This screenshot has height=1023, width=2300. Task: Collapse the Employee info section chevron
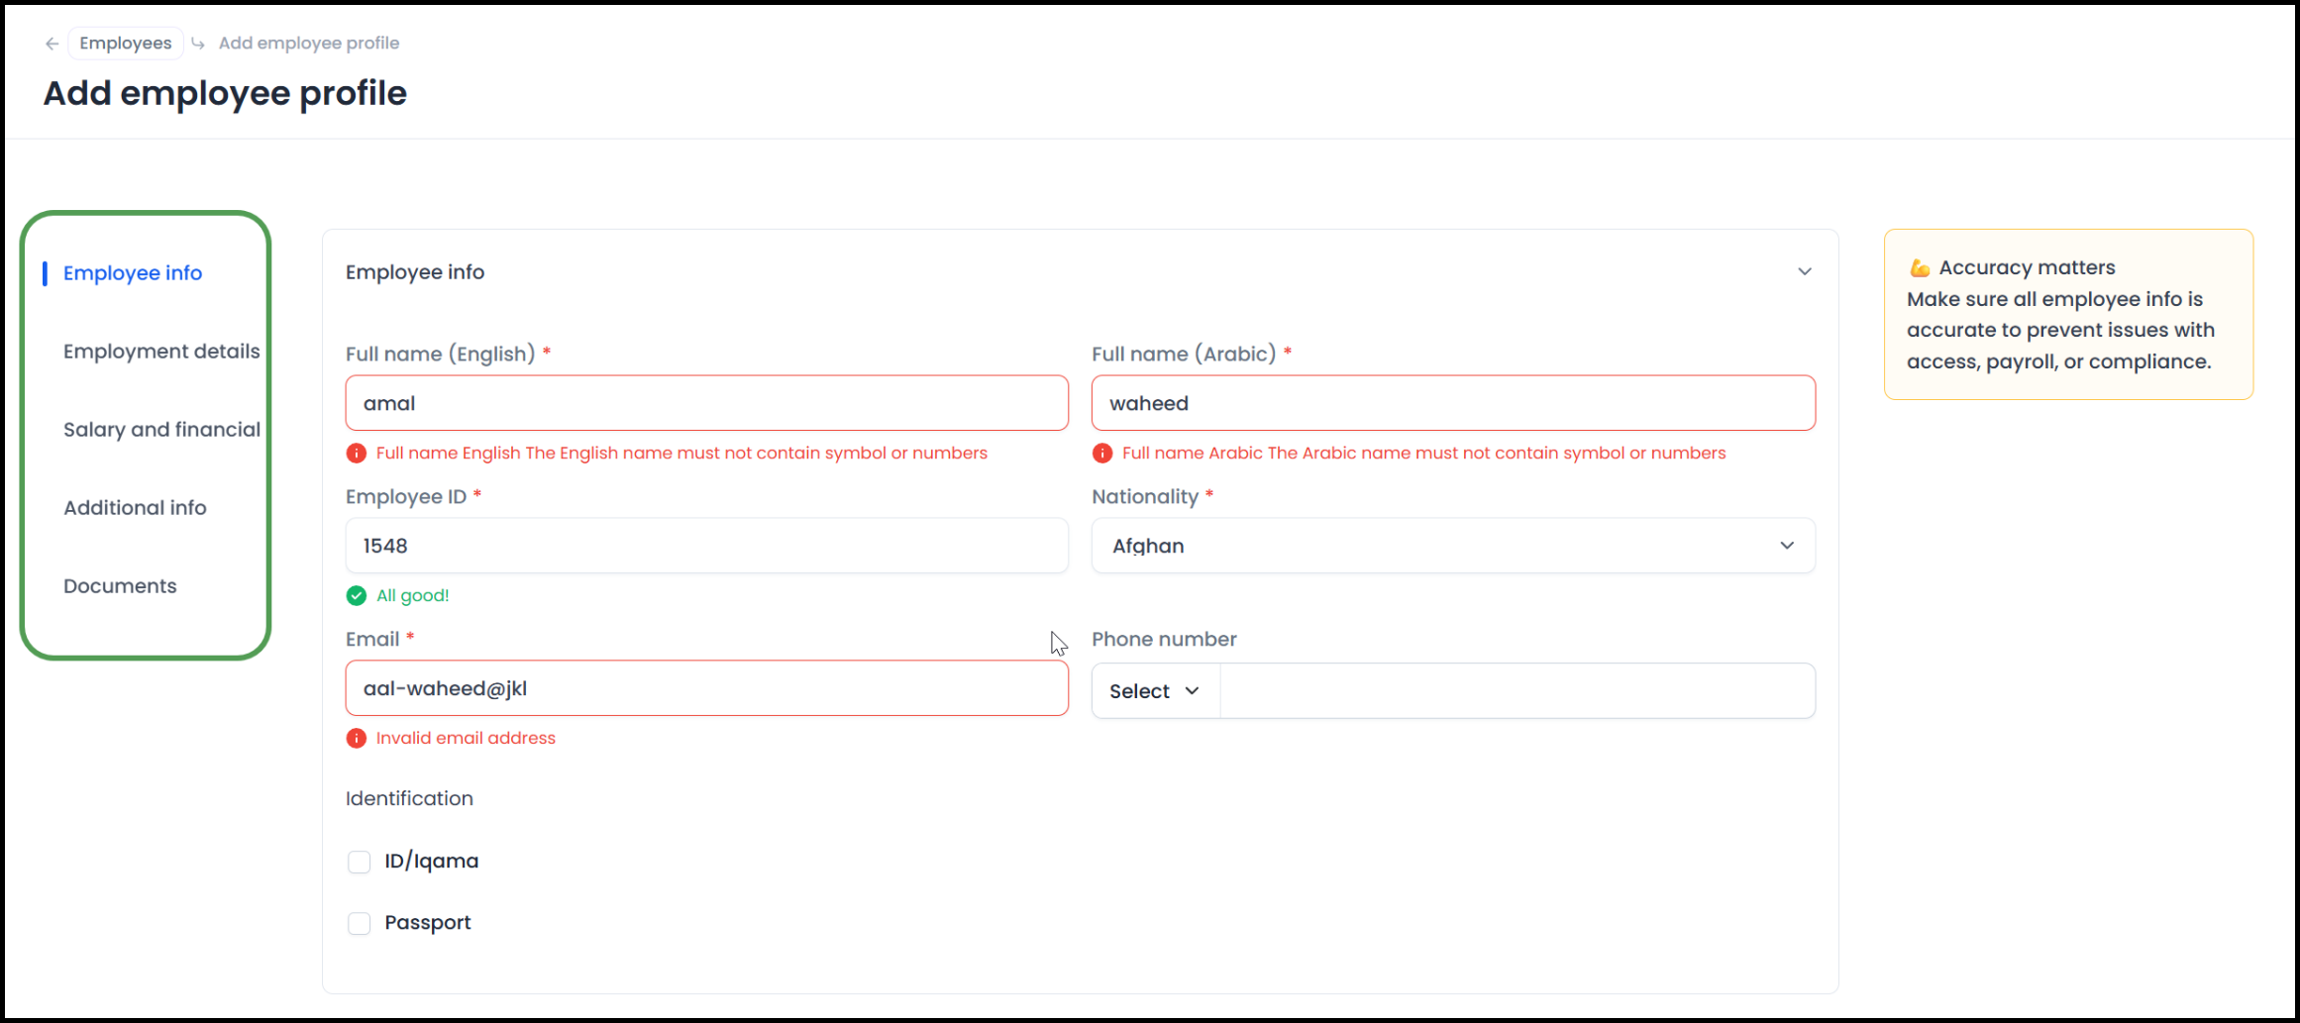[1804, 272]
